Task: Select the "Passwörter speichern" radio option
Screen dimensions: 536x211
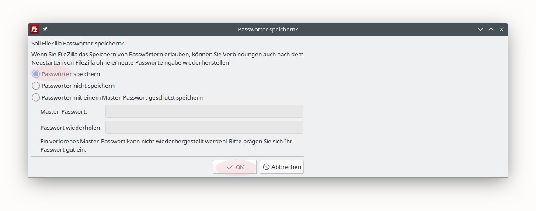Action: pyautogui.click(x=36, y=74)
